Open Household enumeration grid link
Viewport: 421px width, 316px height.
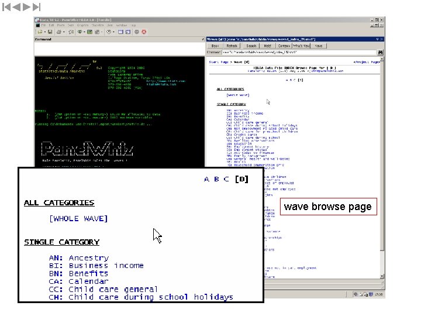pyautogui.click(x=255, y=165)
